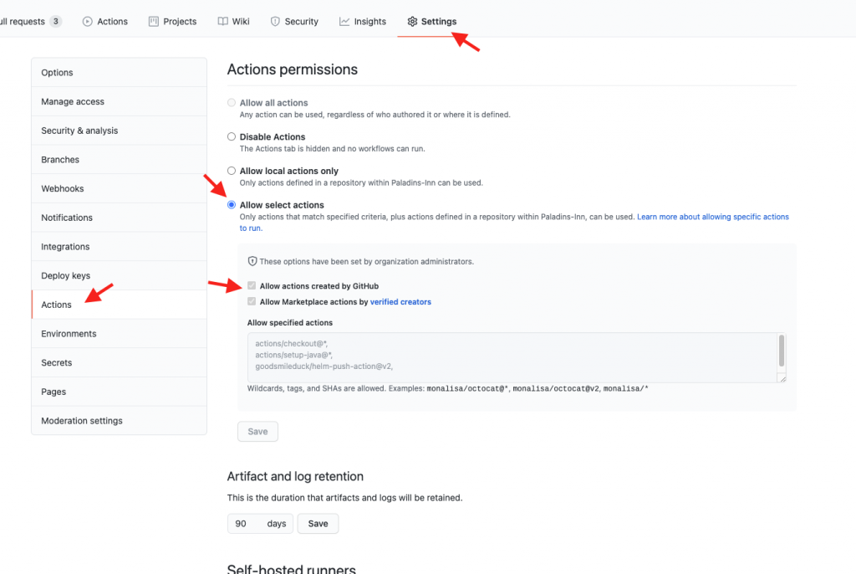Select the Settings tab
Screen dimensions: 856x574
tap(432, 21)
